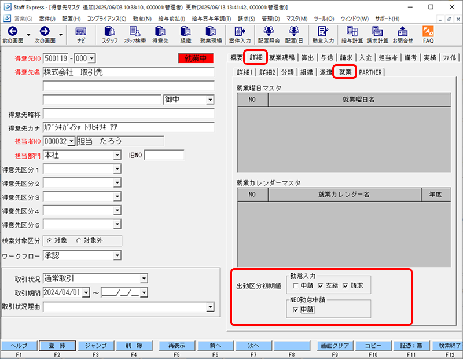Switch to the 分類 sub-tab

pos(287,72)
